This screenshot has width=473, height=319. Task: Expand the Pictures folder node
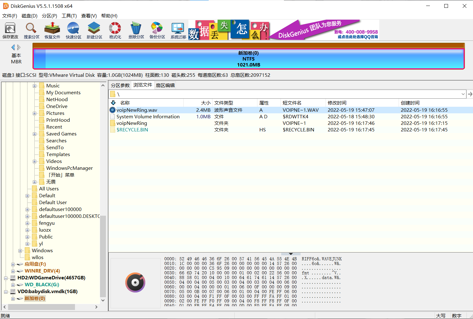[x=35, y=113]
